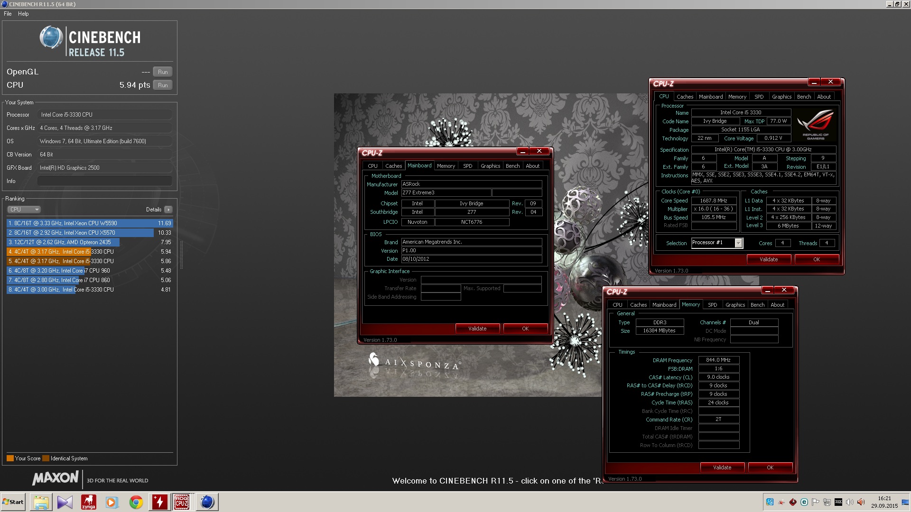
Task: Open the red lightning bolt app on taskbar
Action: pyautogui.click(x=159, y=502)
